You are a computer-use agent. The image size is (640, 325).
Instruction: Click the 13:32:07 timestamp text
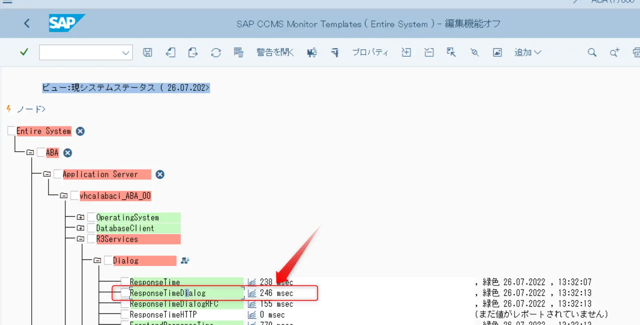(574, 282)
